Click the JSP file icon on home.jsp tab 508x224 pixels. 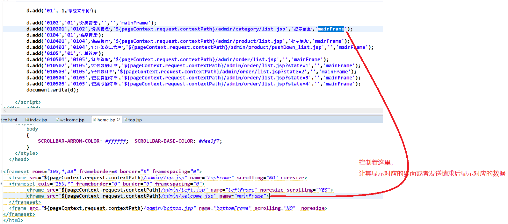95,120
